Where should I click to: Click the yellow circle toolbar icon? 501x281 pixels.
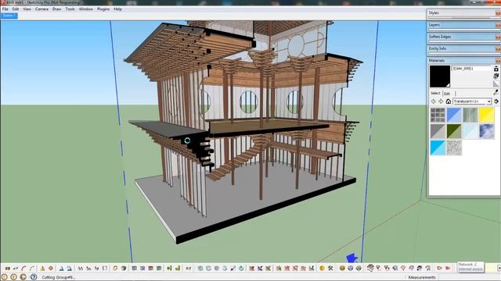coord(322,269)
